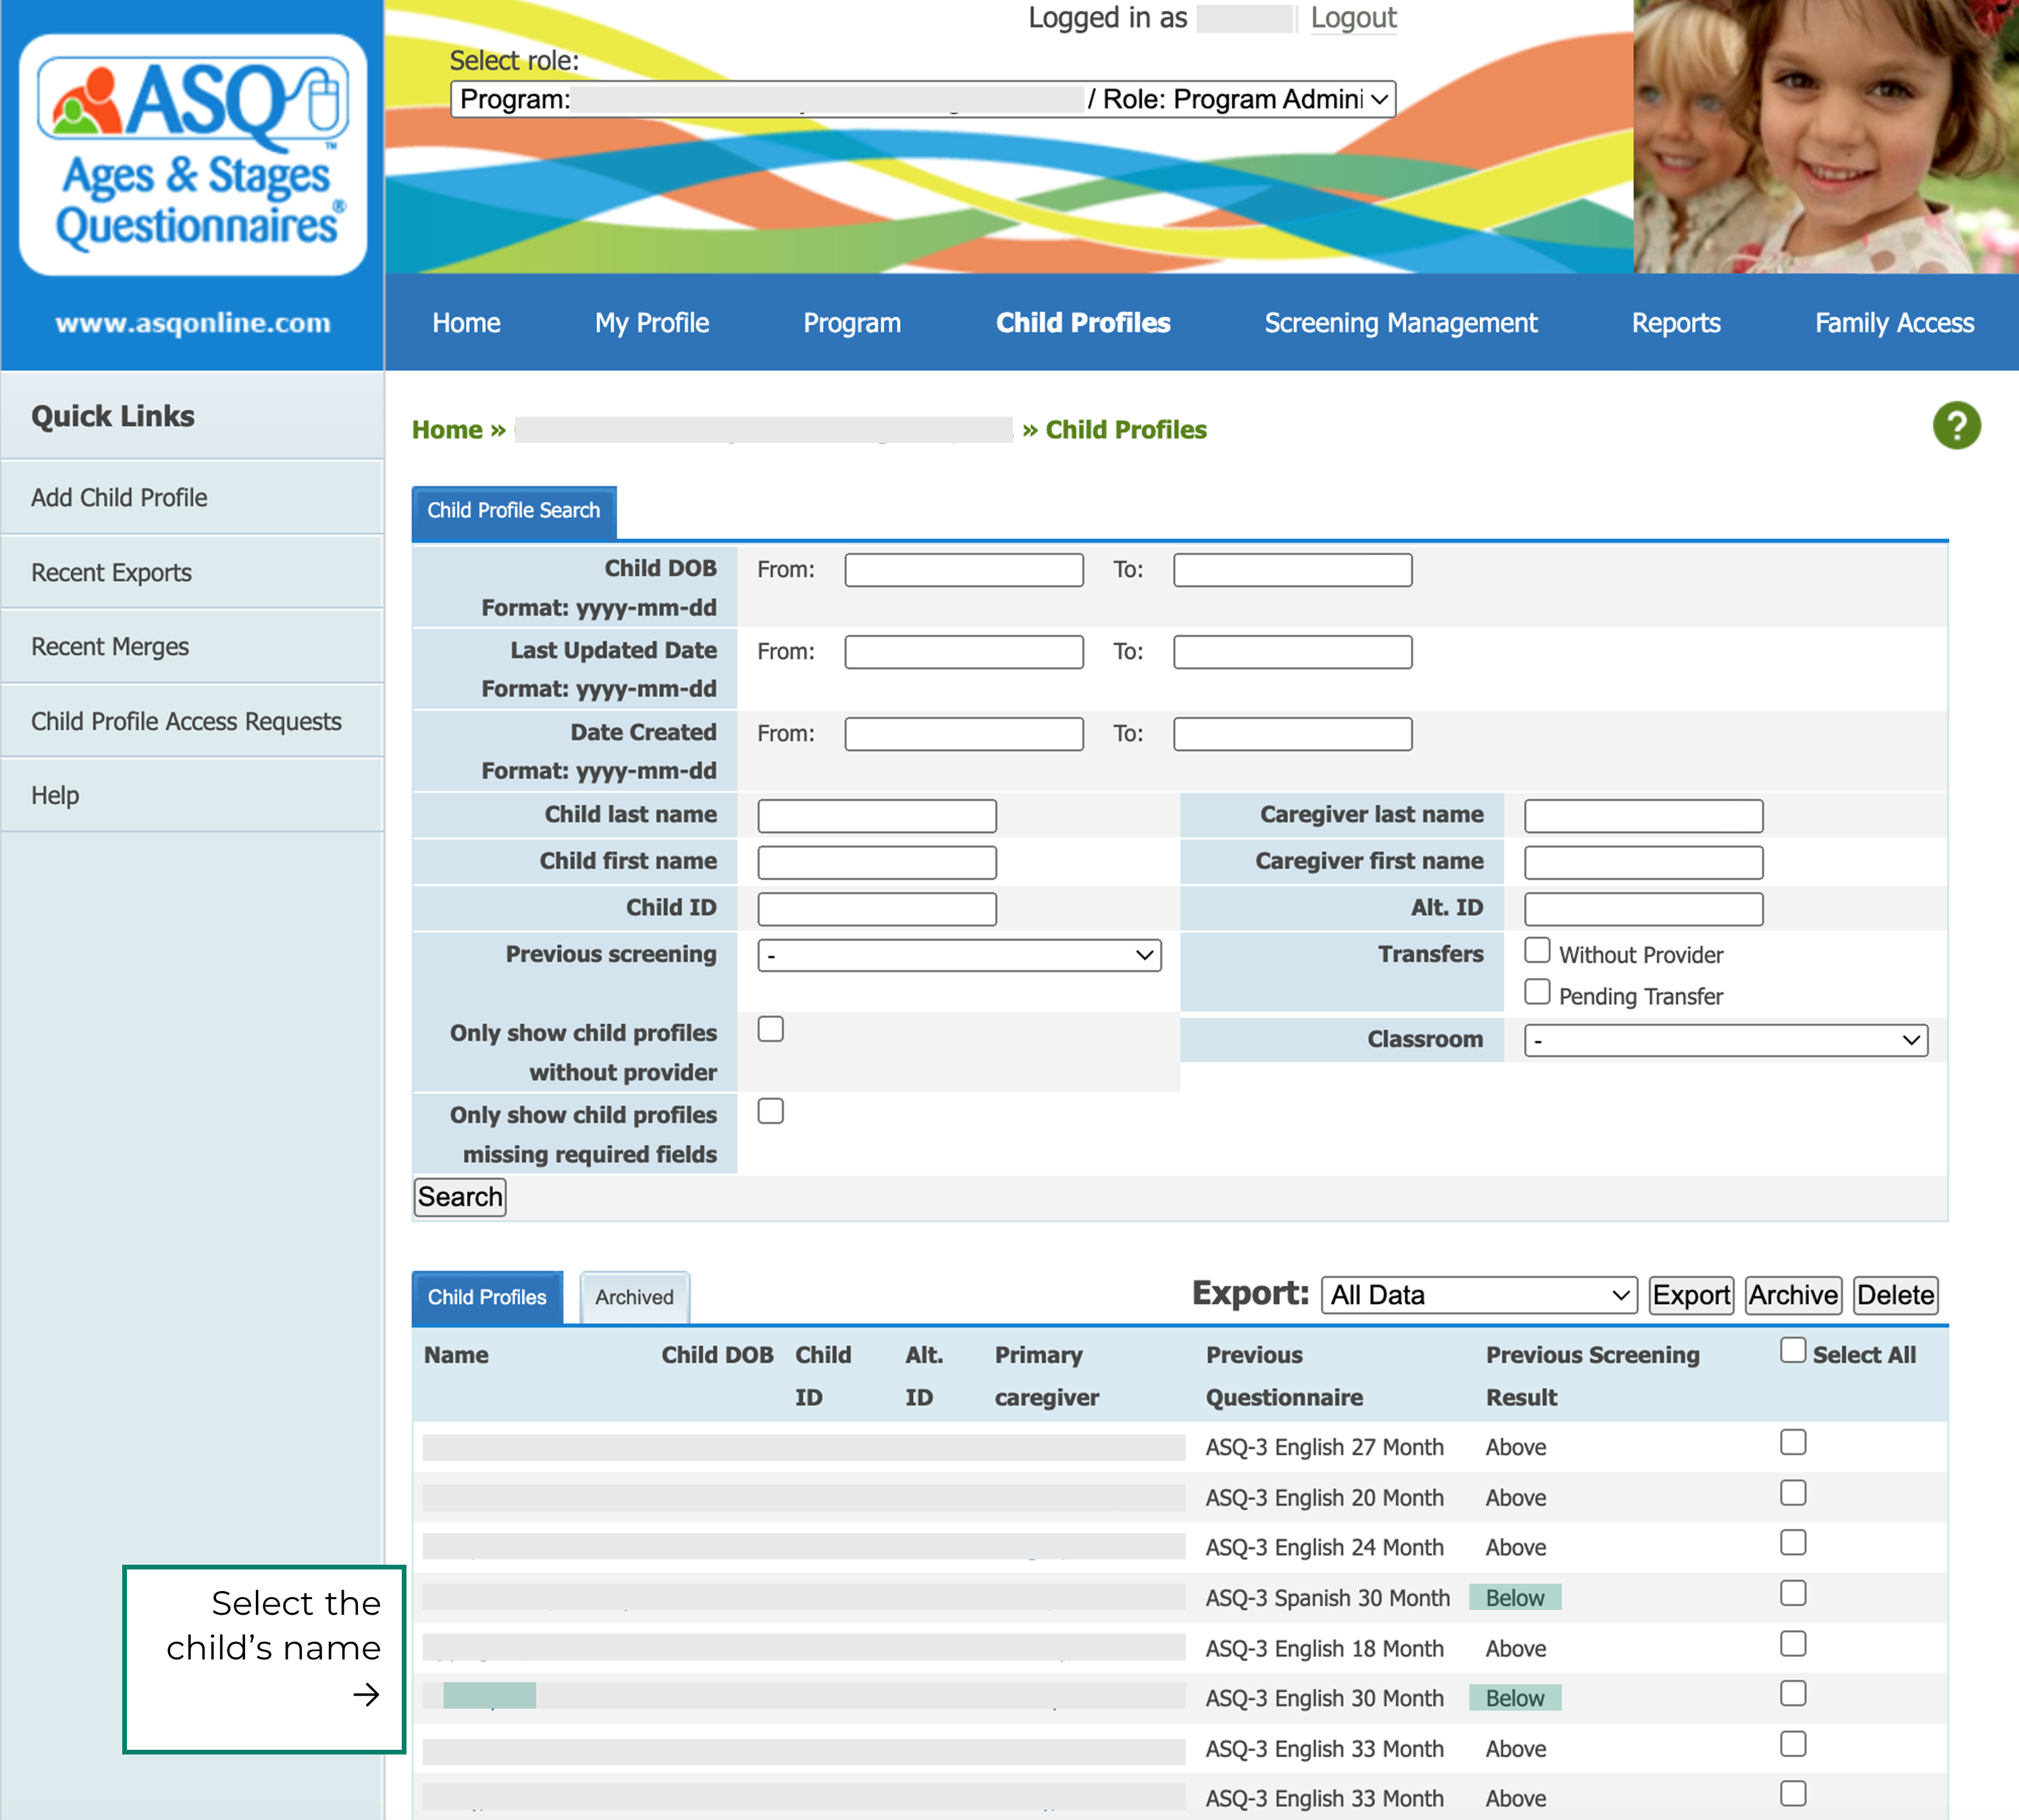Select Child Profiles in the navigation bar
Viewport: 2019px width, 1820px height.
[1083, 323]
